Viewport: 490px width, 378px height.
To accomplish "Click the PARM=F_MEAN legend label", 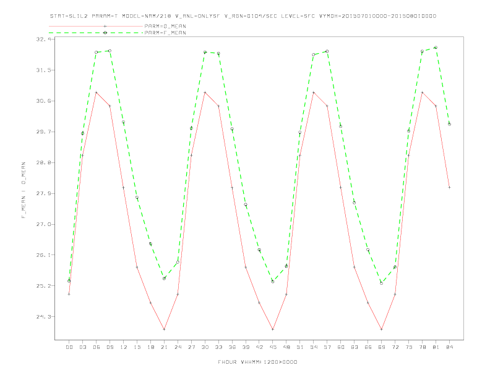I will [x=165, y=33].
